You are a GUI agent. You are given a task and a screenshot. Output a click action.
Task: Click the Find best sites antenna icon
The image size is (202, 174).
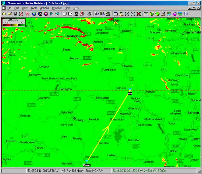point(163,14)
